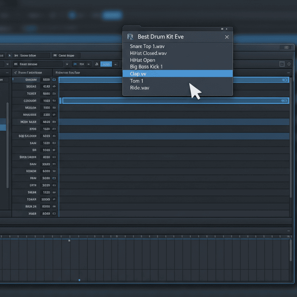Viewport: 297px width, 297px height.
Task: Toggle the link icon on the SNAGAM track
Action: (x=54, y=79)
